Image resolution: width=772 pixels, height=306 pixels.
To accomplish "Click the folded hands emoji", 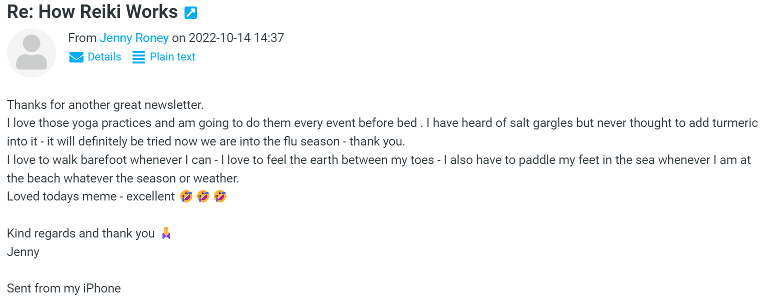I will coord(166,233).
